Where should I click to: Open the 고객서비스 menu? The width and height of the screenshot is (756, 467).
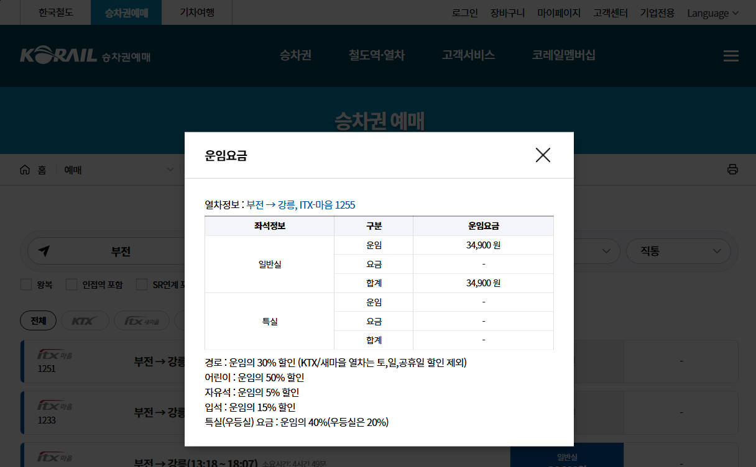(x=469, y=55)
